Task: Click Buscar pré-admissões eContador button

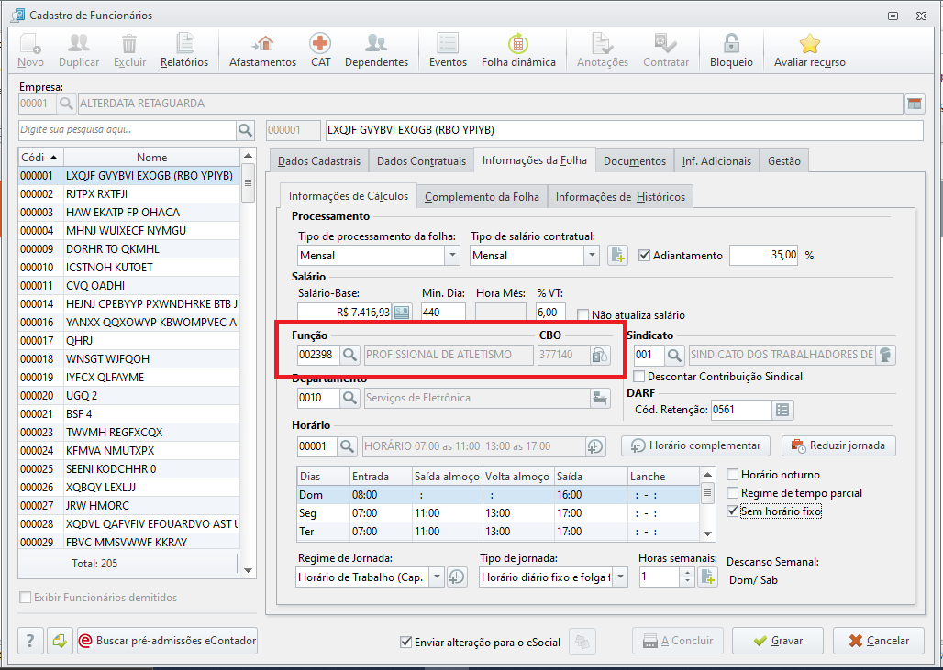Action: [167, 642]
